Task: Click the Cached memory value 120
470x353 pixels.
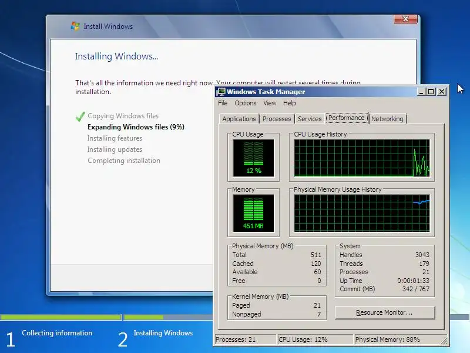Action: pos(315,264)
